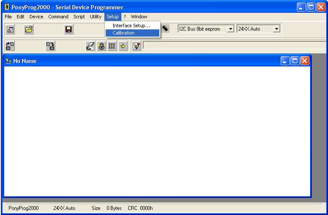Click the chip icon beside device family

click(165, 29)
